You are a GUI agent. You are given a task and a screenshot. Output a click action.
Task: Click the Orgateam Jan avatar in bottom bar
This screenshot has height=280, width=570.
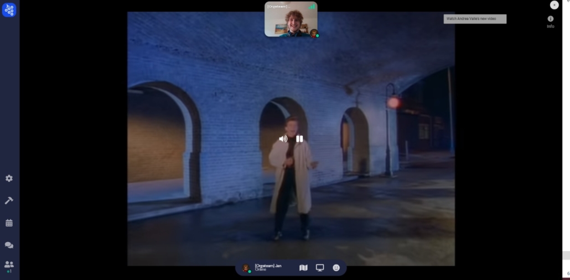[246, 268]
